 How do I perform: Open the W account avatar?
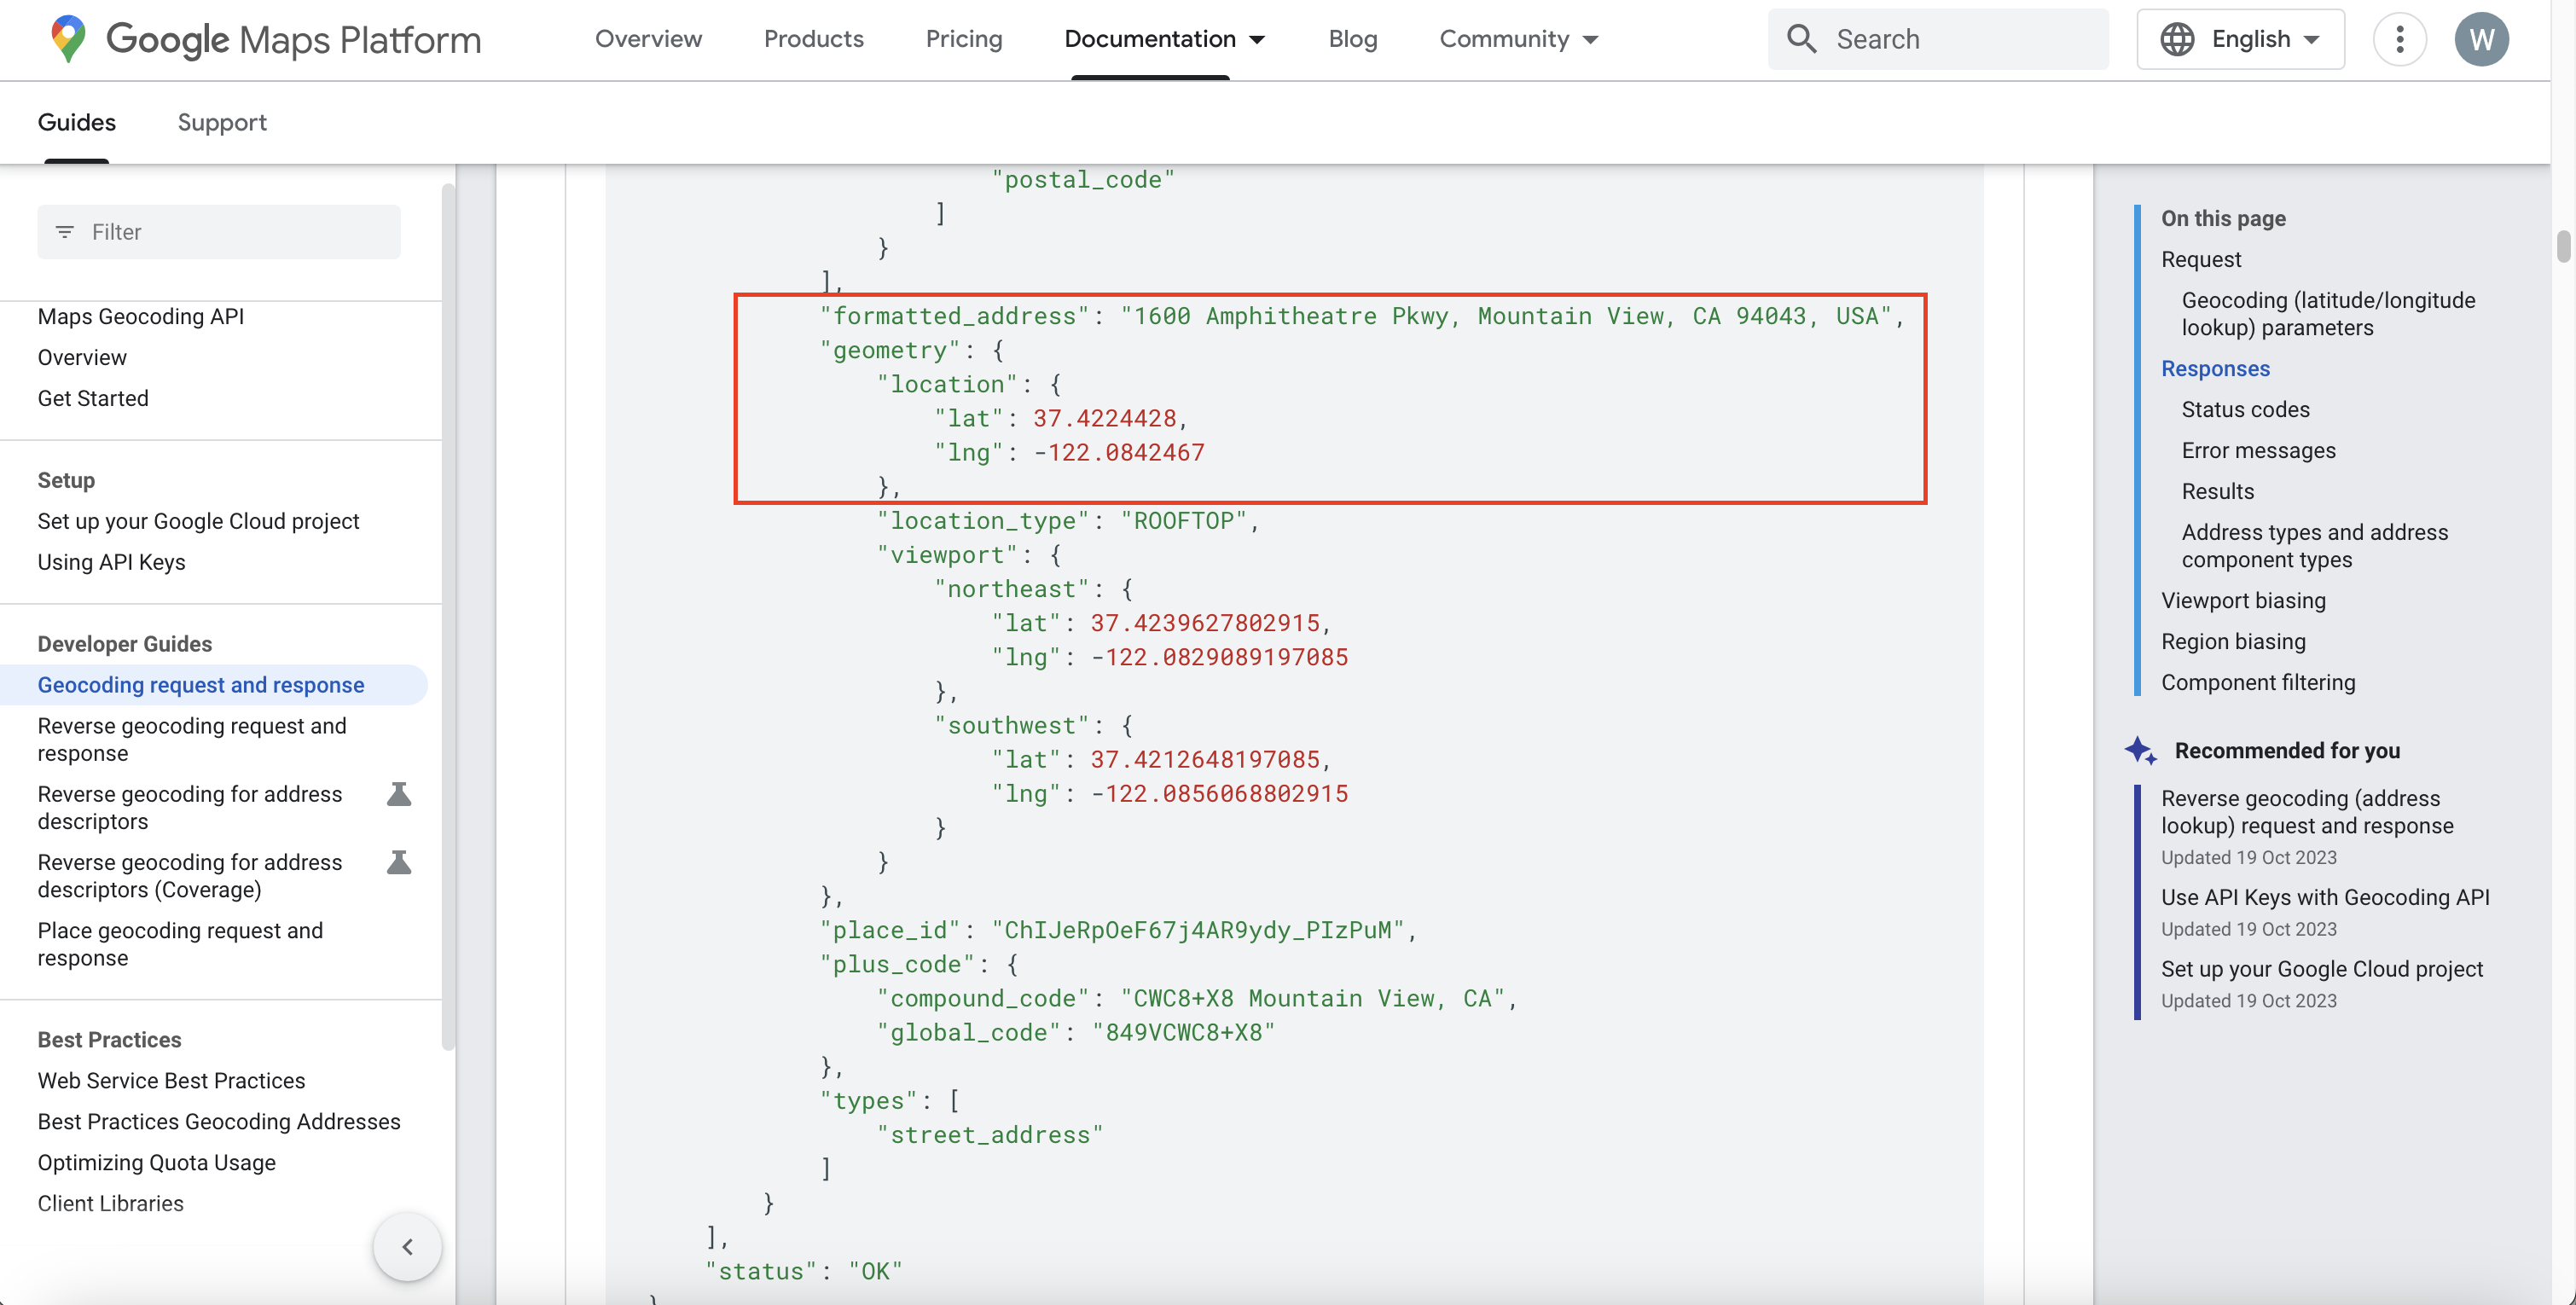[x=2481, y=39]
